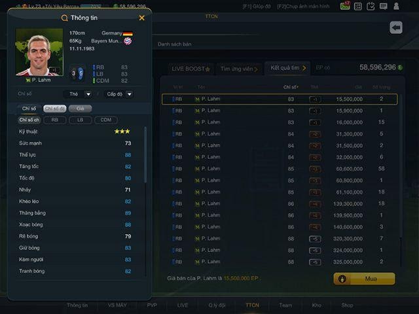419x314 pixels.
Task: Select the Chỉ số đội tab
Action: click(54, 109)
